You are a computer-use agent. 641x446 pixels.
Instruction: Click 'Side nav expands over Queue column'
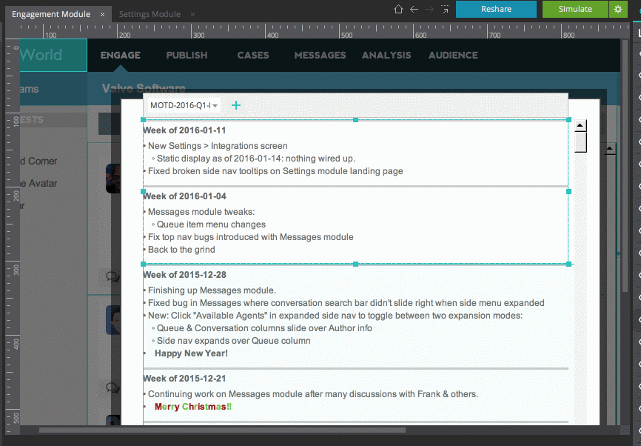[x=233, y=342]
